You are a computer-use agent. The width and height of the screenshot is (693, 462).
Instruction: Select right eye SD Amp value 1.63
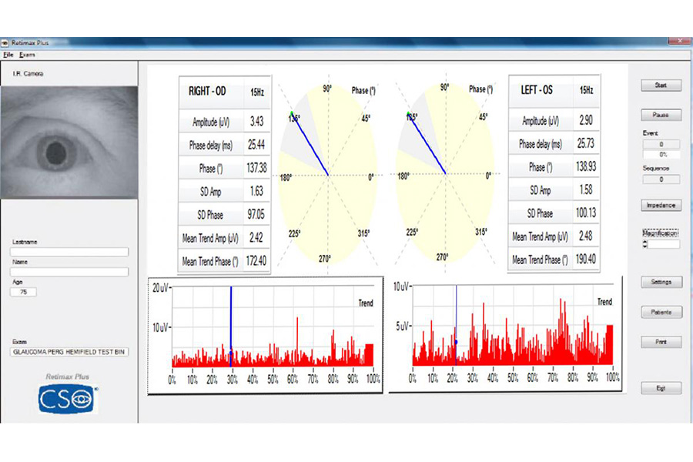pyautogui.click(x=256, y=191)
